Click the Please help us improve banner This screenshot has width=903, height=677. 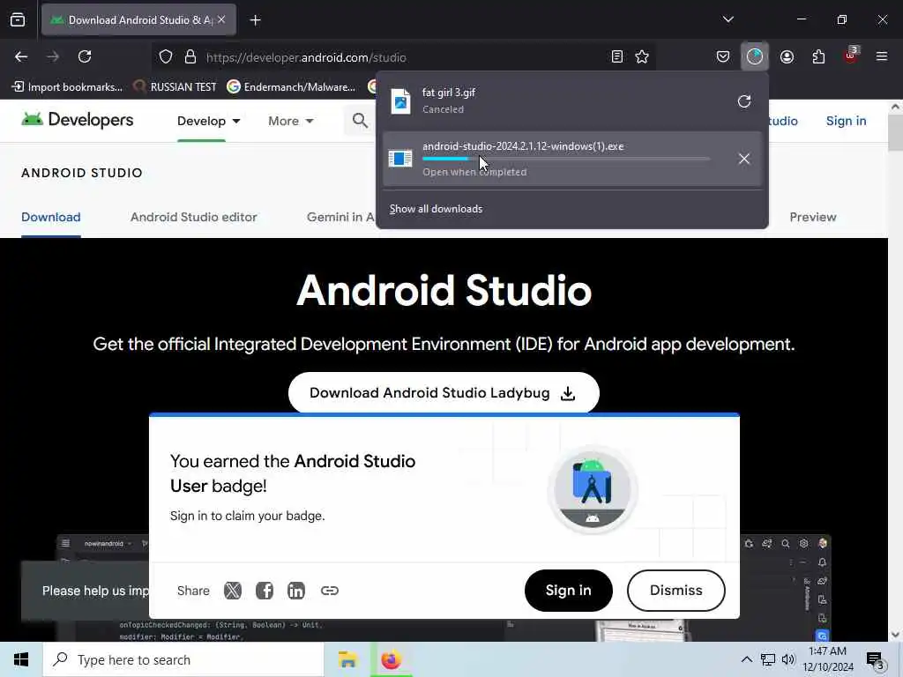(x=86, y=591)
